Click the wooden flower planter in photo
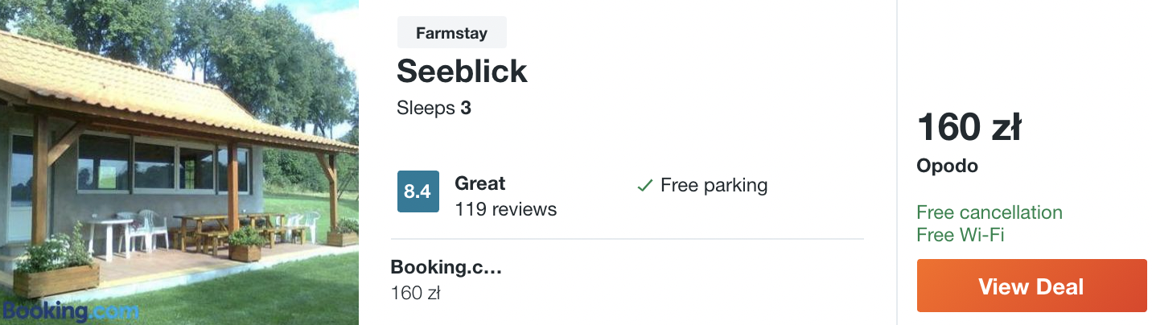 [x=56, y=279]
